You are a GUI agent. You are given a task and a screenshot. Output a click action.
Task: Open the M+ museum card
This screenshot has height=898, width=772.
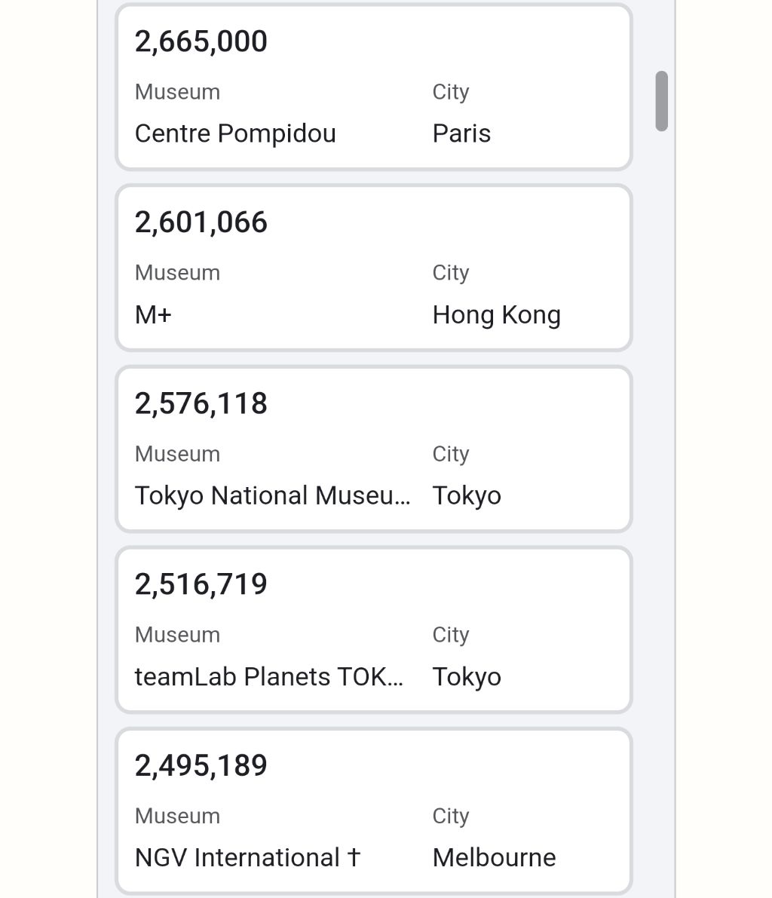tap(374, 268)
